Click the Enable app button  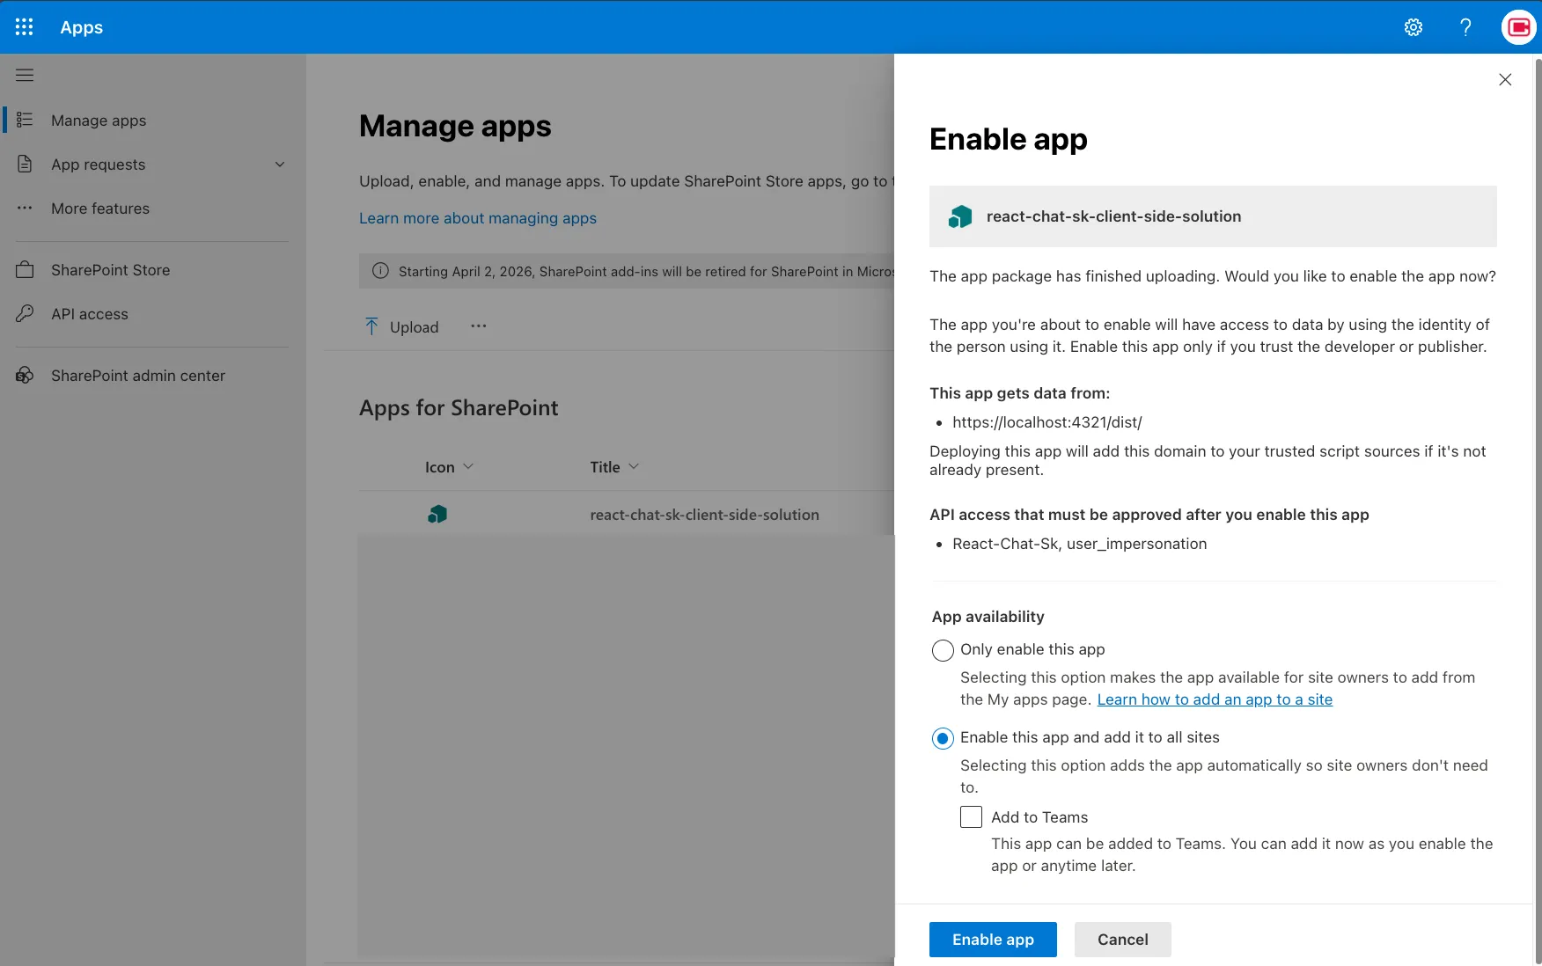992,939
